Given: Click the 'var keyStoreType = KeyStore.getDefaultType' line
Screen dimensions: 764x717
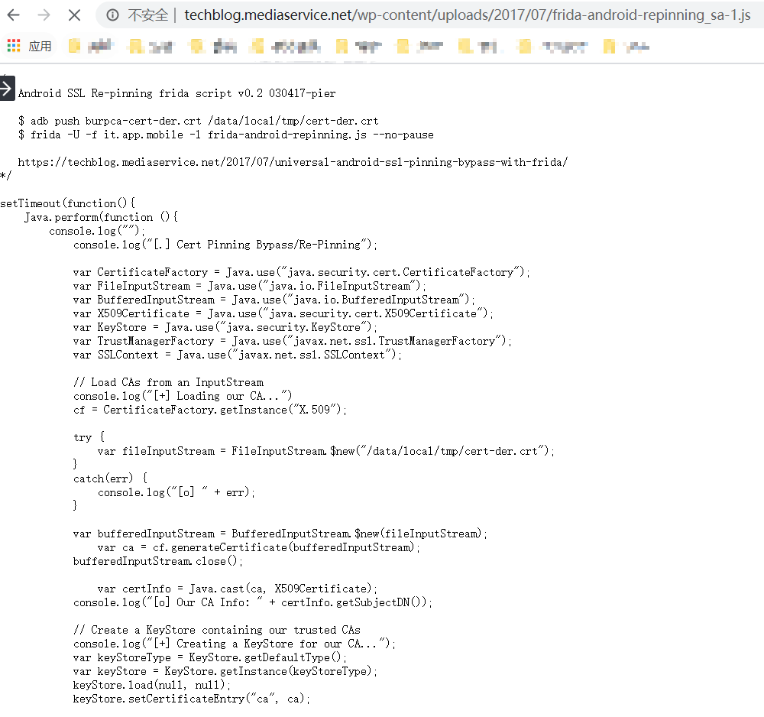Looking at the screenshot, I should click(x=210, y=657).
